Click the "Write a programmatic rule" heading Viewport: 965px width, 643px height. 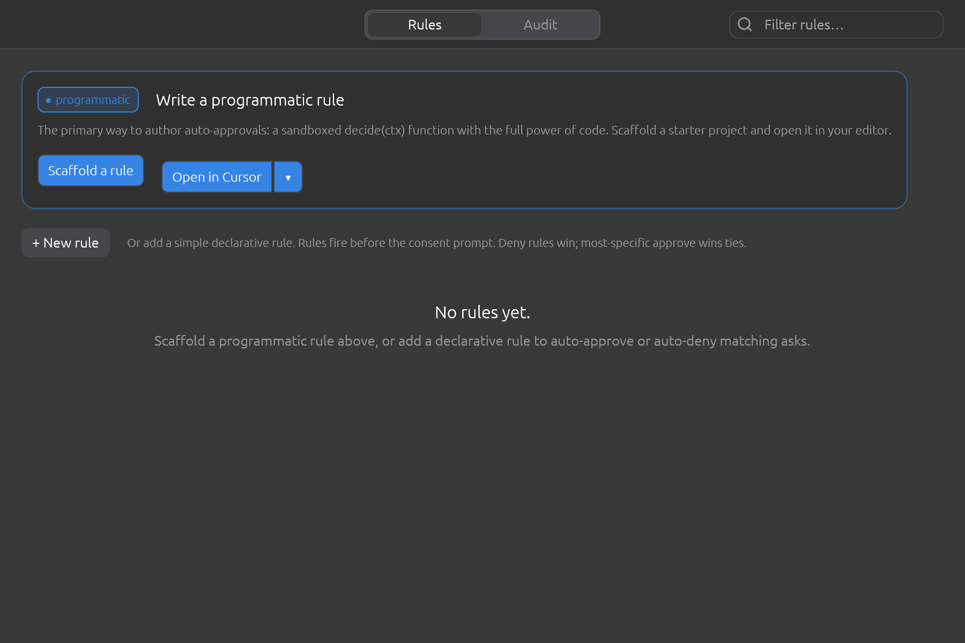pos(250,100)
